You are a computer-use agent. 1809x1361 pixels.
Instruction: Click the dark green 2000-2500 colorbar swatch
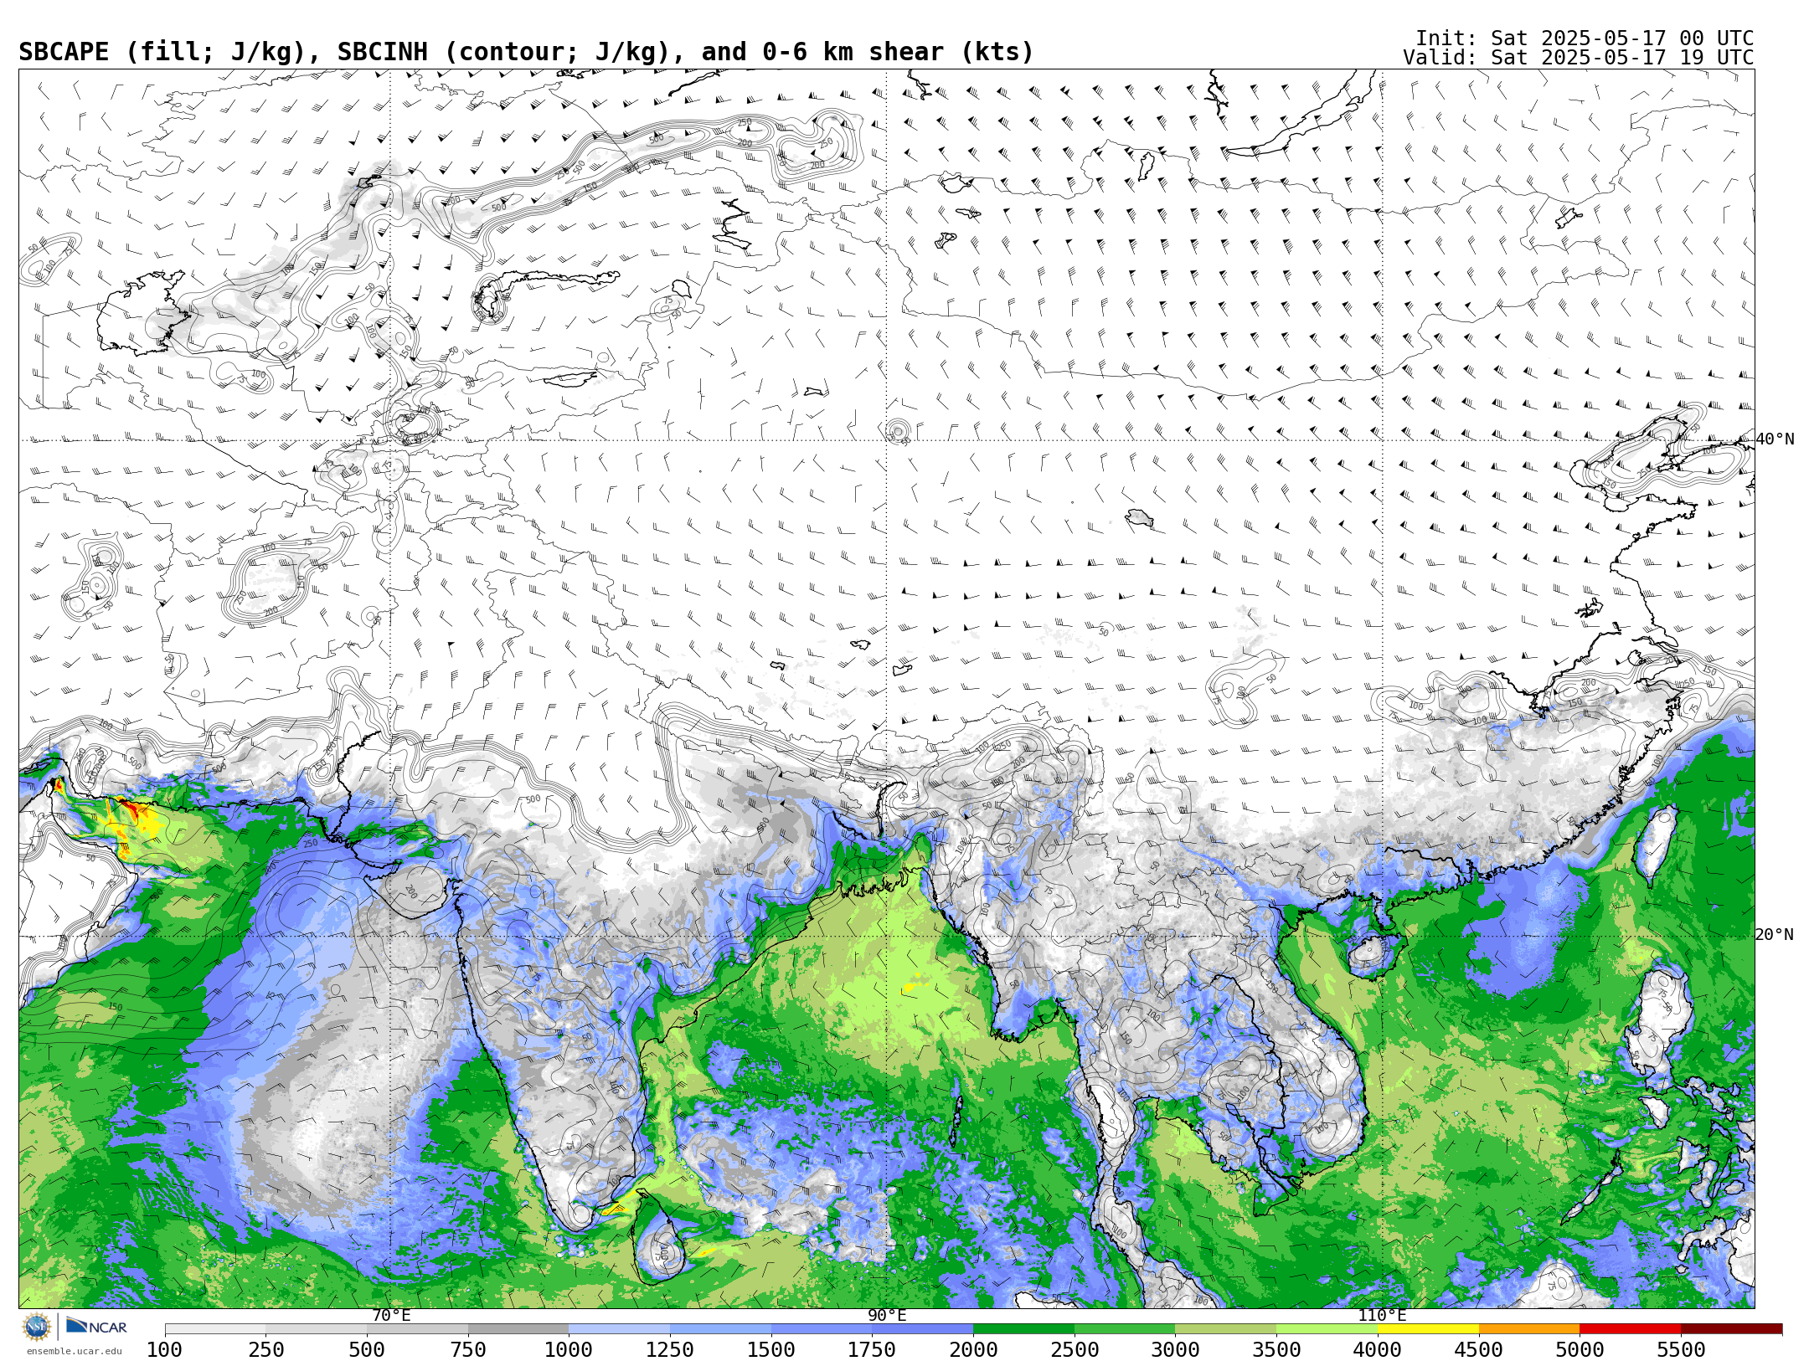pyautogui.click(x=1023, y=1329)
